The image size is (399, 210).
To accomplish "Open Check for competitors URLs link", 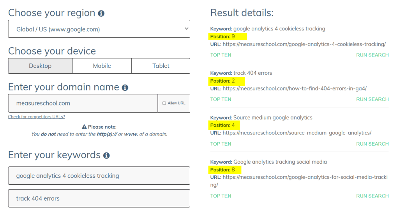I will (36, 117).
